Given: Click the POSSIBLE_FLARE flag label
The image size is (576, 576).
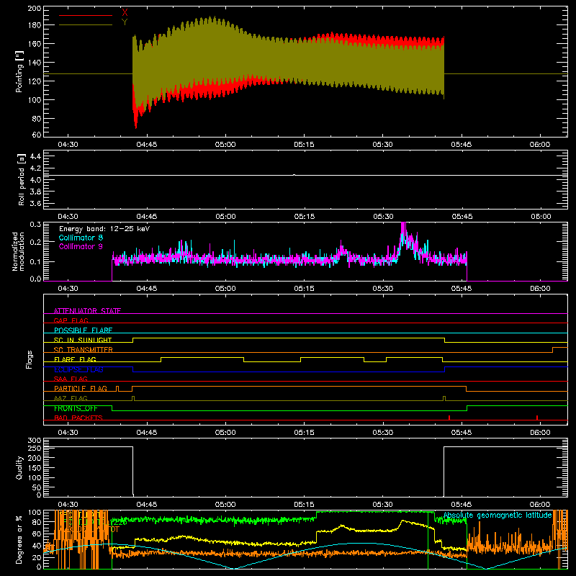Looking at the screenshot, I should pyautogui.click(x=83, y=330).
